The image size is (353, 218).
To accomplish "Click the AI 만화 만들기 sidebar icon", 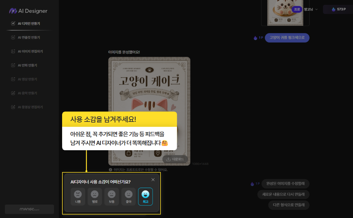I will pos(13,65).
